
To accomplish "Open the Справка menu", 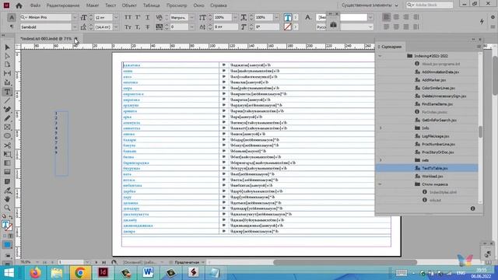I will [x=219, y=5].
